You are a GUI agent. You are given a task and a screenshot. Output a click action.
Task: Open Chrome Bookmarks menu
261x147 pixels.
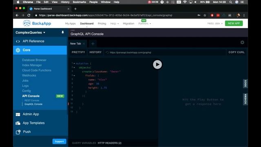tap(79, 2)
